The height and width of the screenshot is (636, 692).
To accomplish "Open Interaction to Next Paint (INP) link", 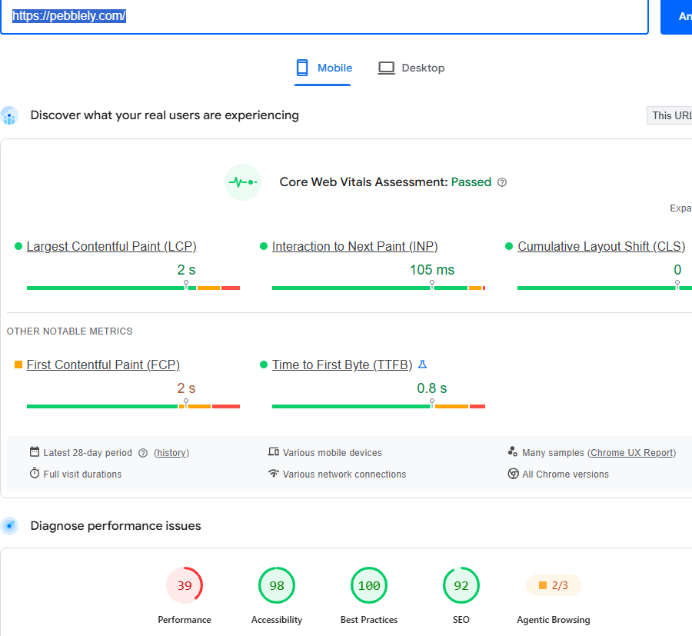I will coord(354,246).
